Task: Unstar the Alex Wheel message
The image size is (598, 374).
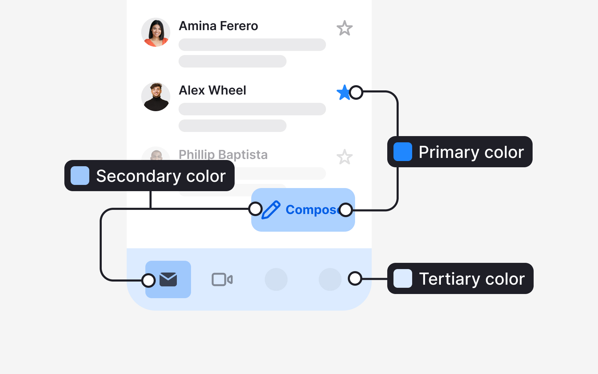Action: (344, 92)
